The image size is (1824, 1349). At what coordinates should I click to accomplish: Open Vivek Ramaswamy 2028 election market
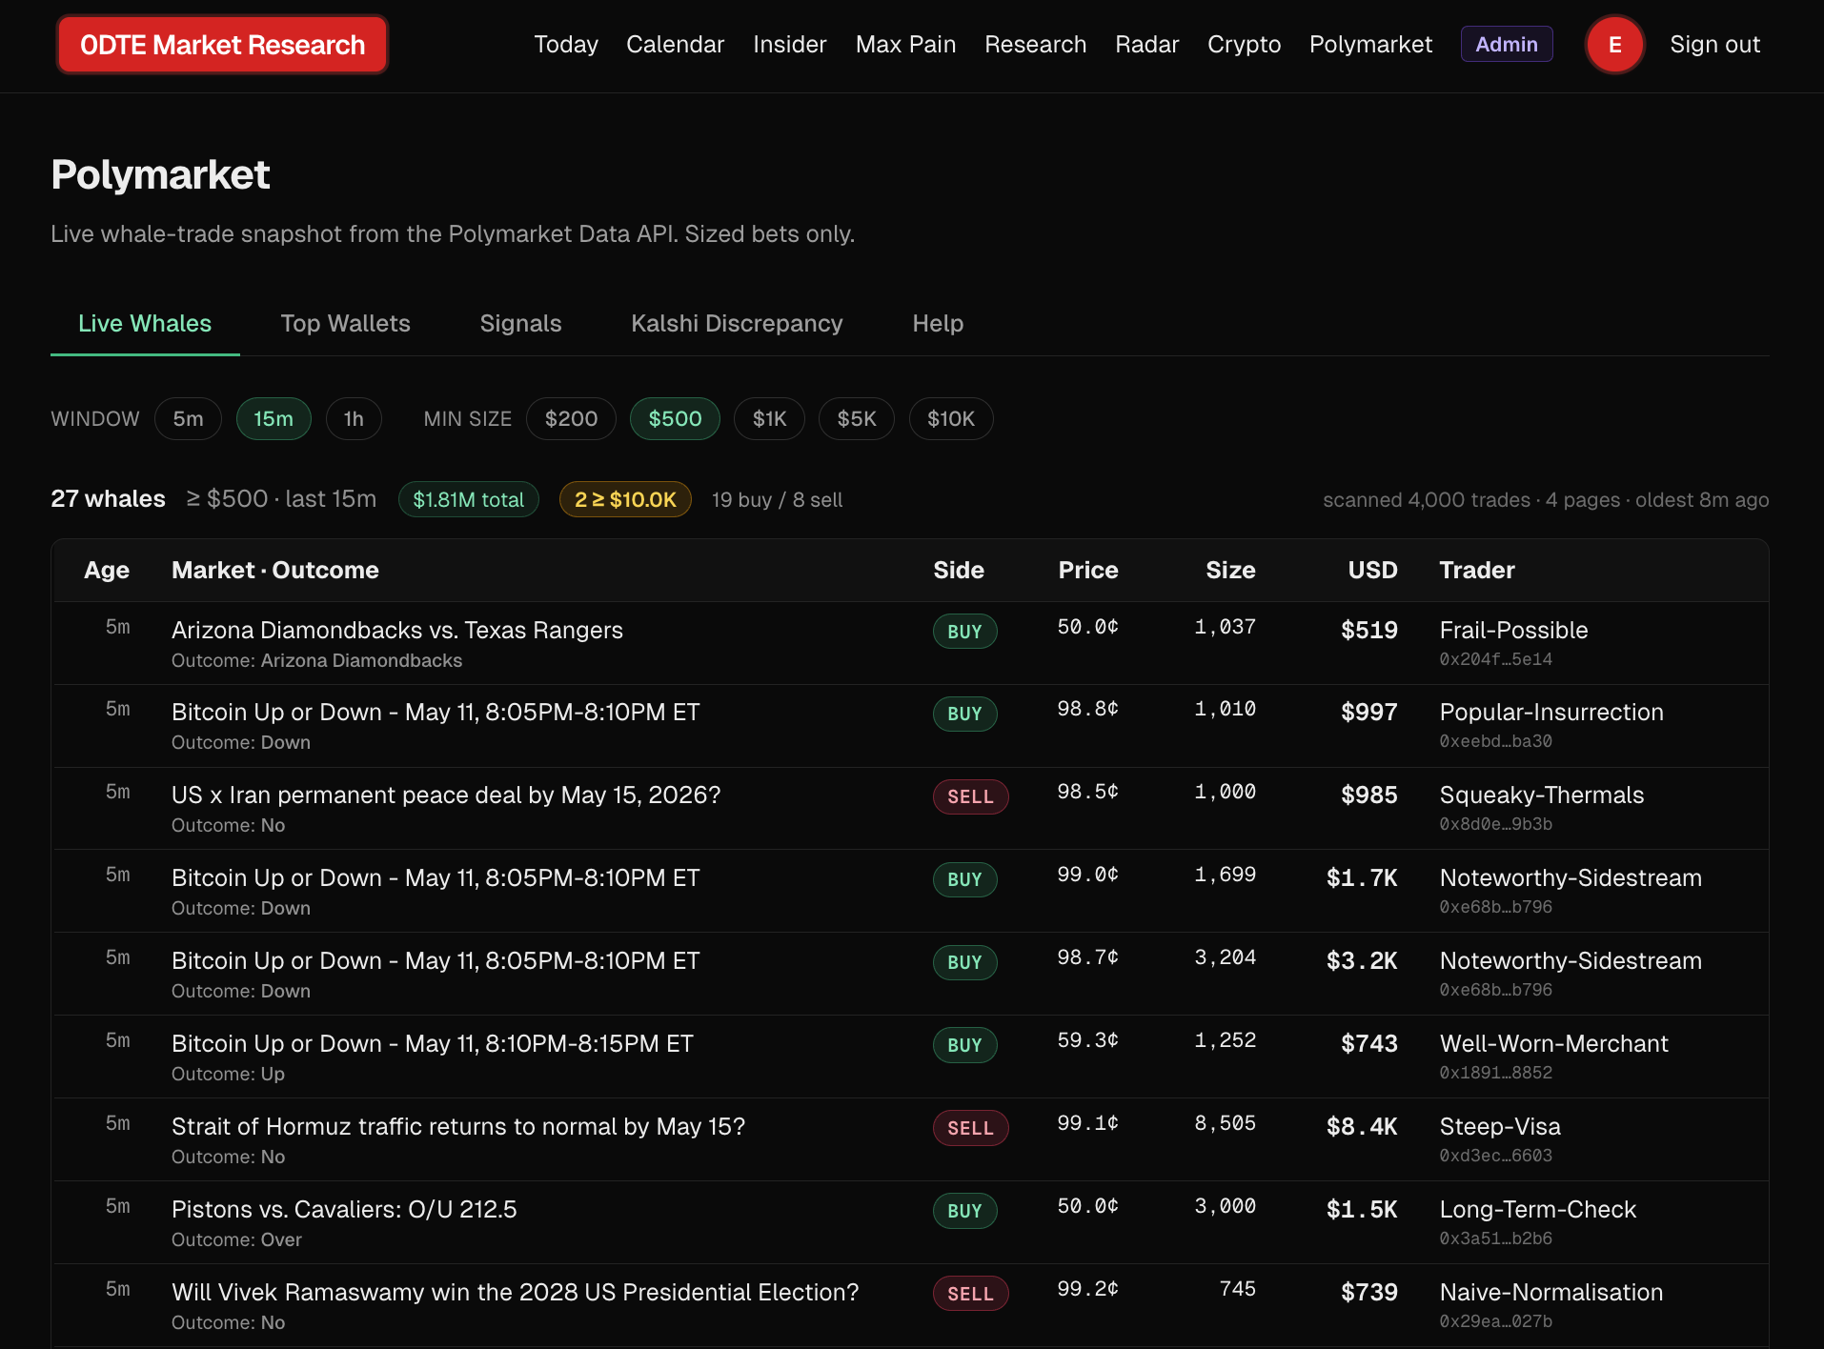tap(515, 1292)
